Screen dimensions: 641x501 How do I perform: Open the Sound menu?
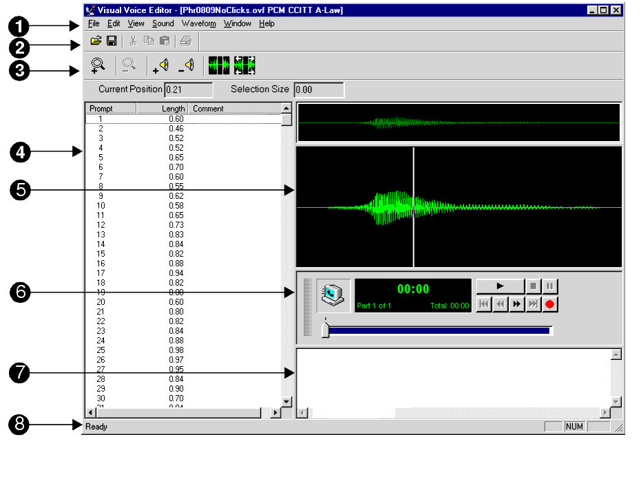coord(163,23)
